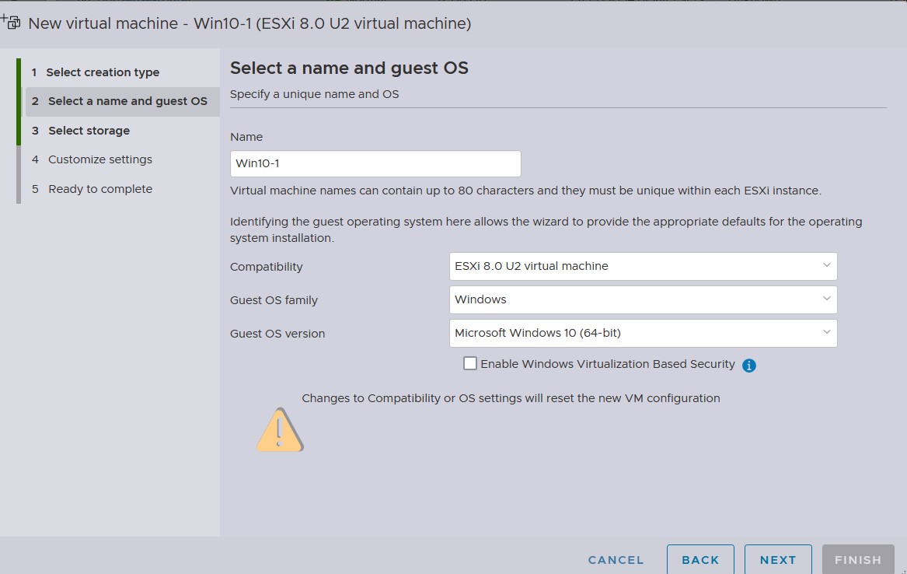Click the Name input field containing Win10-1

[x=375, y=164]
